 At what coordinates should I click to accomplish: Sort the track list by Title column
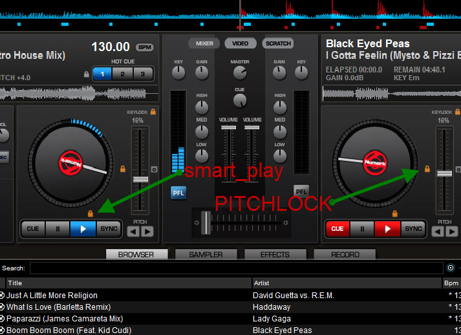129,283
